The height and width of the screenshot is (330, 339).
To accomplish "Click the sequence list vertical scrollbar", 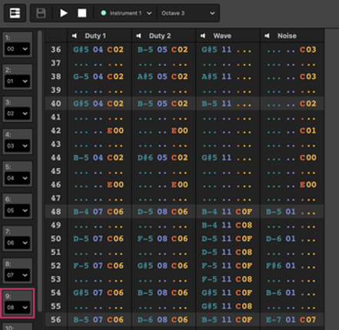I will point(40,171).
